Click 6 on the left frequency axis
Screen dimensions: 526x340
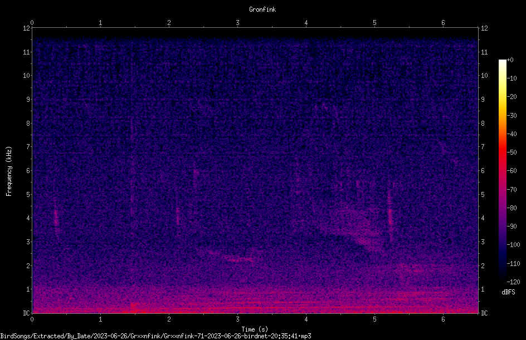tap(28, 170)
